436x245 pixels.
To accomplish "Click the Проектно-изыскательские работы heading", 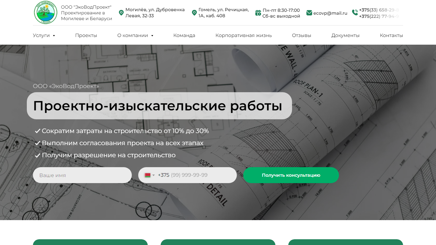I will click(x=158, y=106).
